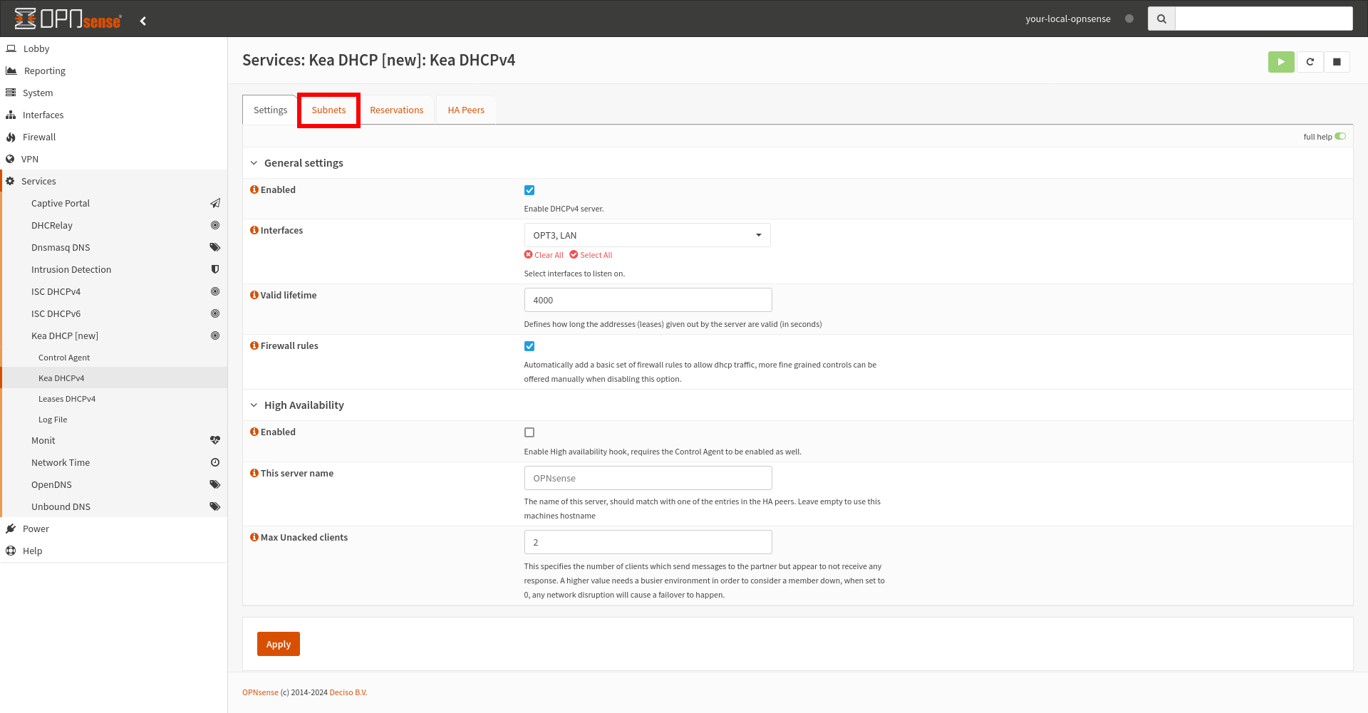Show help for General settings Enabled info icon
The image size is (1368, 713).
click(254, 189)
